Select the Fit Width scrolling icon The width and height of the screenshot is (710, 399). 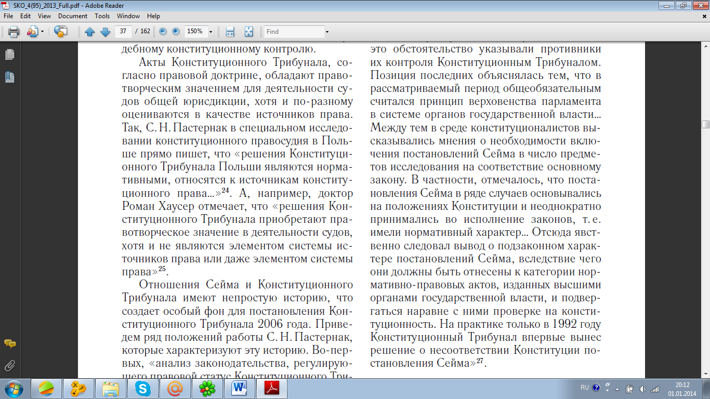230,32
